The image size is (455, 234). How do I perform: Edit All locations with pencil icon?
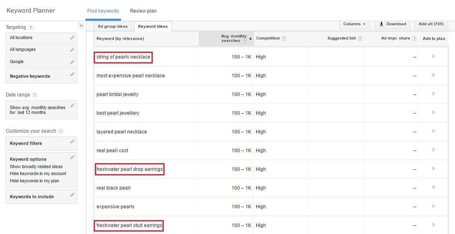coord(72,37)
